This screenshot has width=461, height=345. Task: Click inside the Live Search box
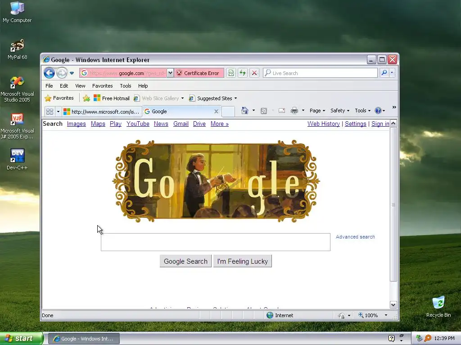pos(320,73)
